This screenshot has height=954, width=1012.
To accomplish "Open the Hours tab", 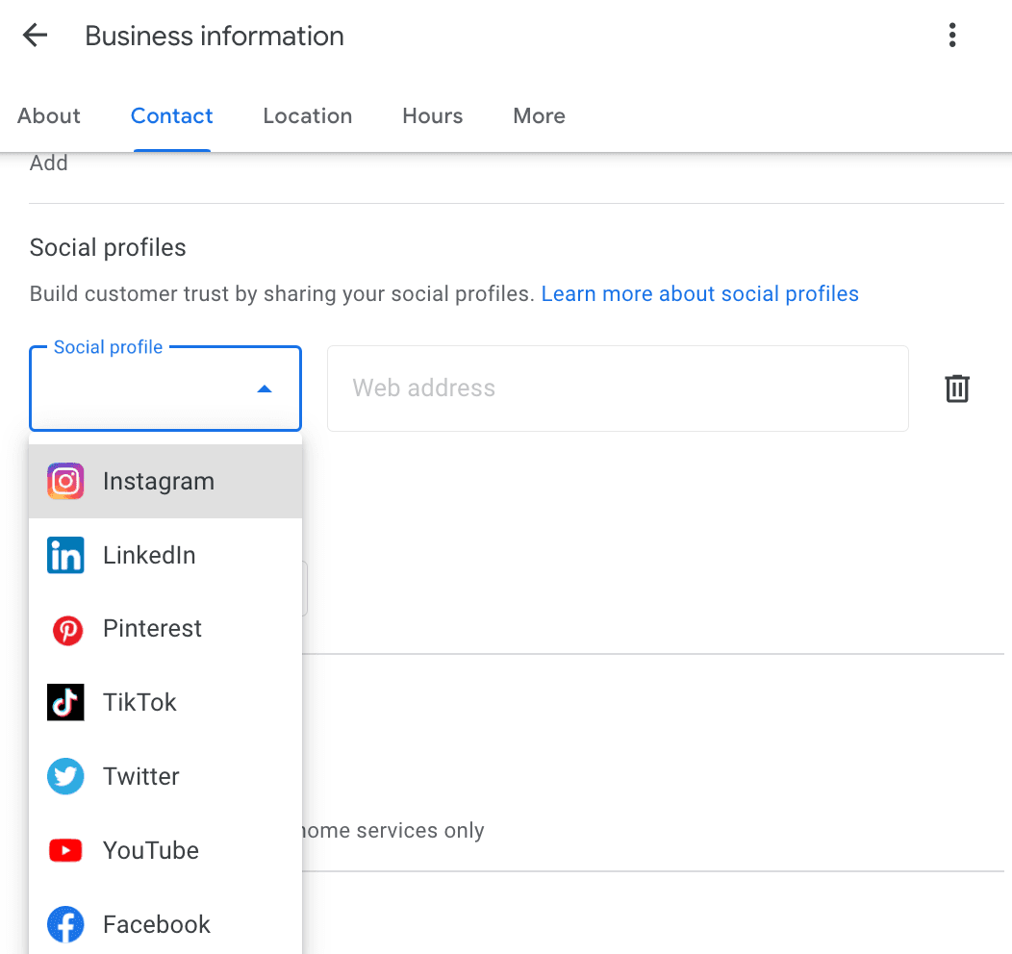I will click(x=433, y=115).
